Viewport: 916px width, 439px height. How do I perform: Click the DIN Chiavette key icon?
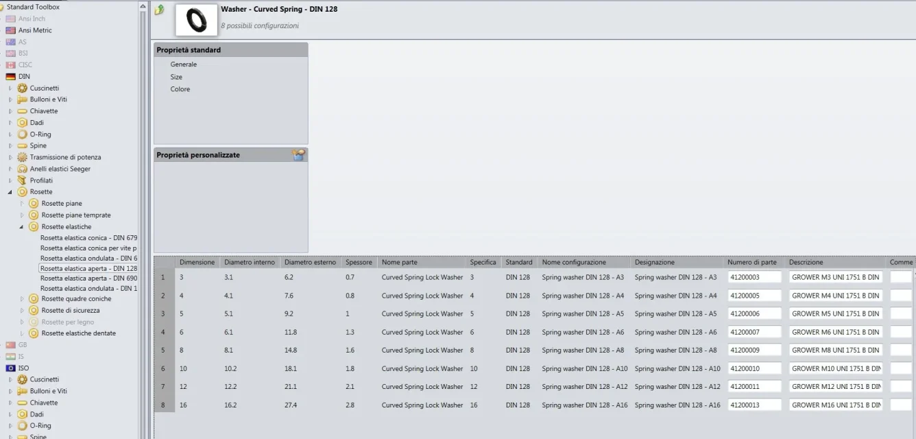click(22, 111)
